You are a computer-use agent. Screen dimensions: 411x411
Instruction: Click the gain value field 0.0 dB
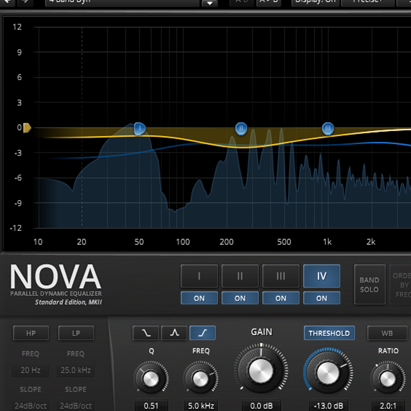[261, 406]
